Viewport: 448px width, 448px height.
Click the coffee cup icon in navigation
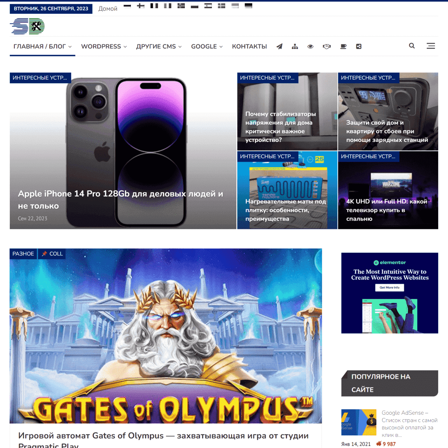point(343,46)
